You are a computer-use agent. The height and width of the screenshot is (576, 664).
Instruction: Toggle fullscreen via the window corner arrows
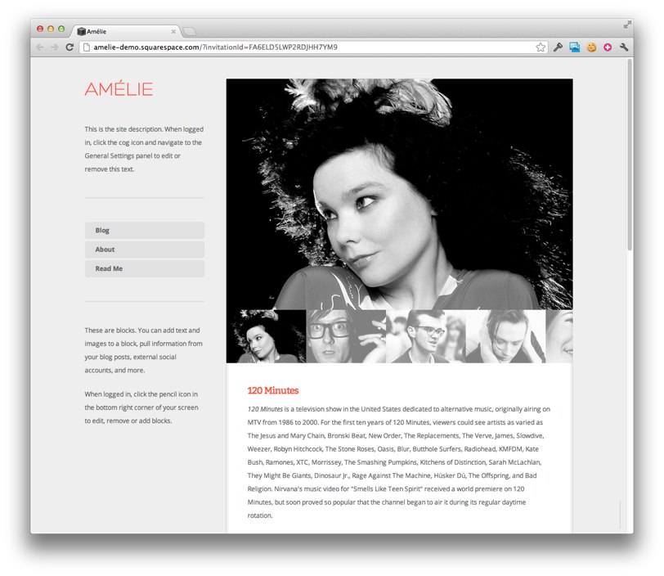(x=627, y=25)
